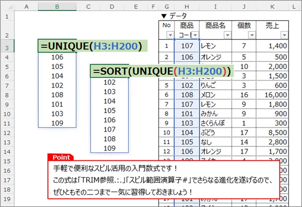Click みかん in data row 8

pyautogui.click(x=215, y=114)
